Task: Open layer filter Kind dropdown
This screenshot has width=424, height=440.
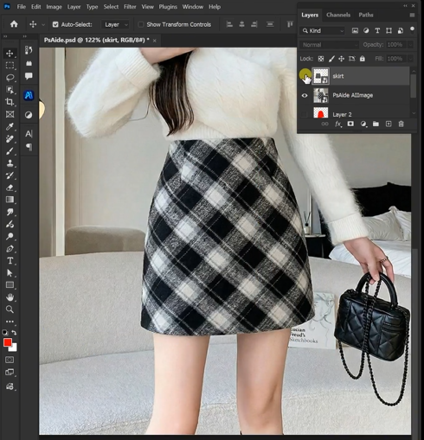Action: point(322,30)
